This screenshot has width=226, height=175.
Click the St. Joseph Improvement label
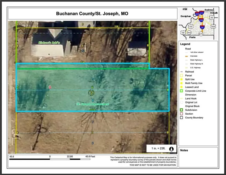click(92, 104)
